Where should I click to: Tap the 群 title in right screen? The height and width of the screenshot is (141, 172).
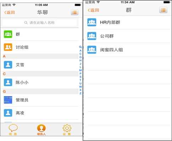(x=129, y=10)
